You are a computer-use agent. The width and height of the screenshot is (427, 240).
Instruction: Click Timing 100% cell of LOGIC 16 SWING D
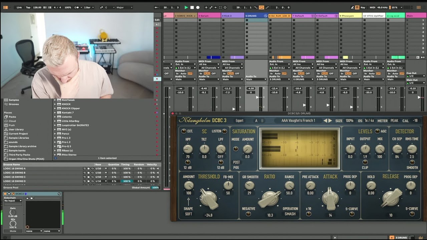[x=127, y=181]
